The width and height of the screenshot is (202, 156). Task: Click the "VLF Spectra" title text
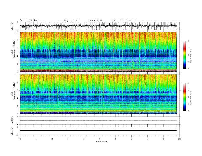[29, 20]
